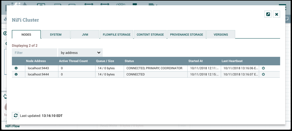The width and height of the screenshot is (292, 131).
Task: Disconnect node localhost:9443 with power icon
Action: click(x=263, y=68)
